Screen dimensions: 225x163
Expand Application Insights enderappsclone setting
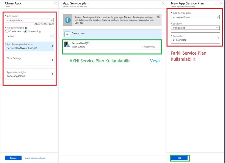[x=29, y=74]
